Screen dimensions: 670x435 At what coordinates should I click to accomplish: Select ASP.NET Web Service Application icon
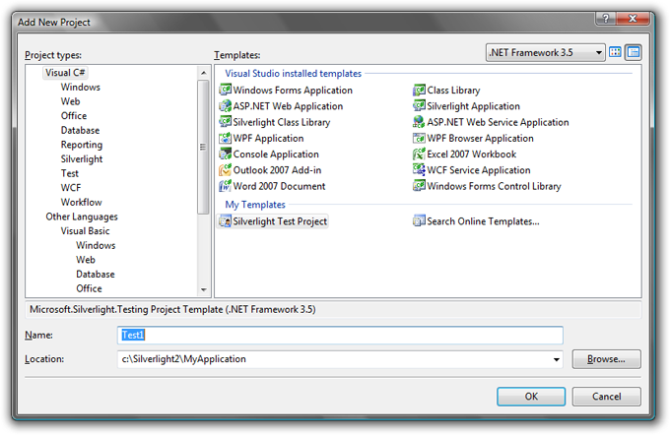(x=419, y=122)
